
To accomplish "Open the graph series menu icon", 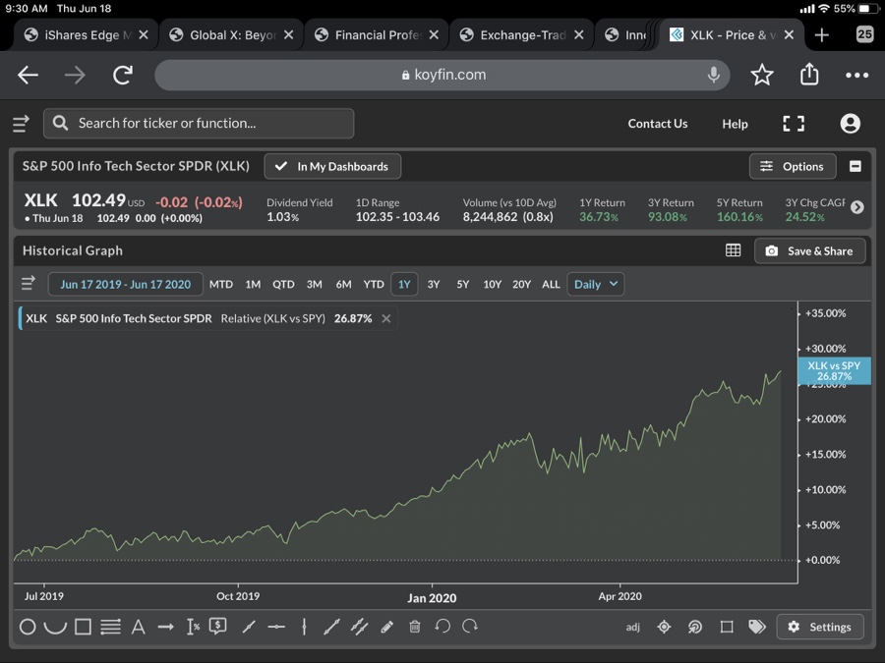I will tap(29, 283).
